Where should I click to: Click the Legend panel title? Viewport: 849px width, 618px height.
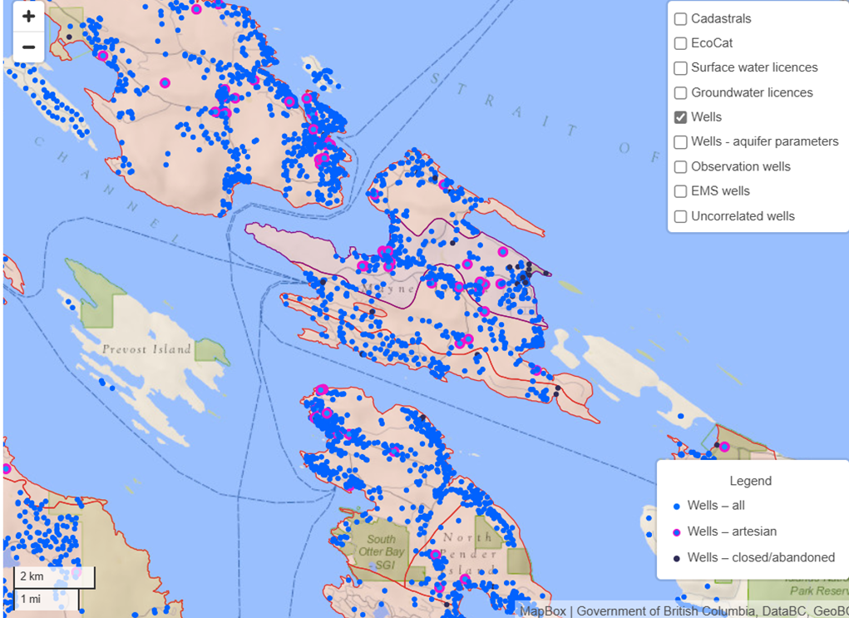(x=750, y=481)
